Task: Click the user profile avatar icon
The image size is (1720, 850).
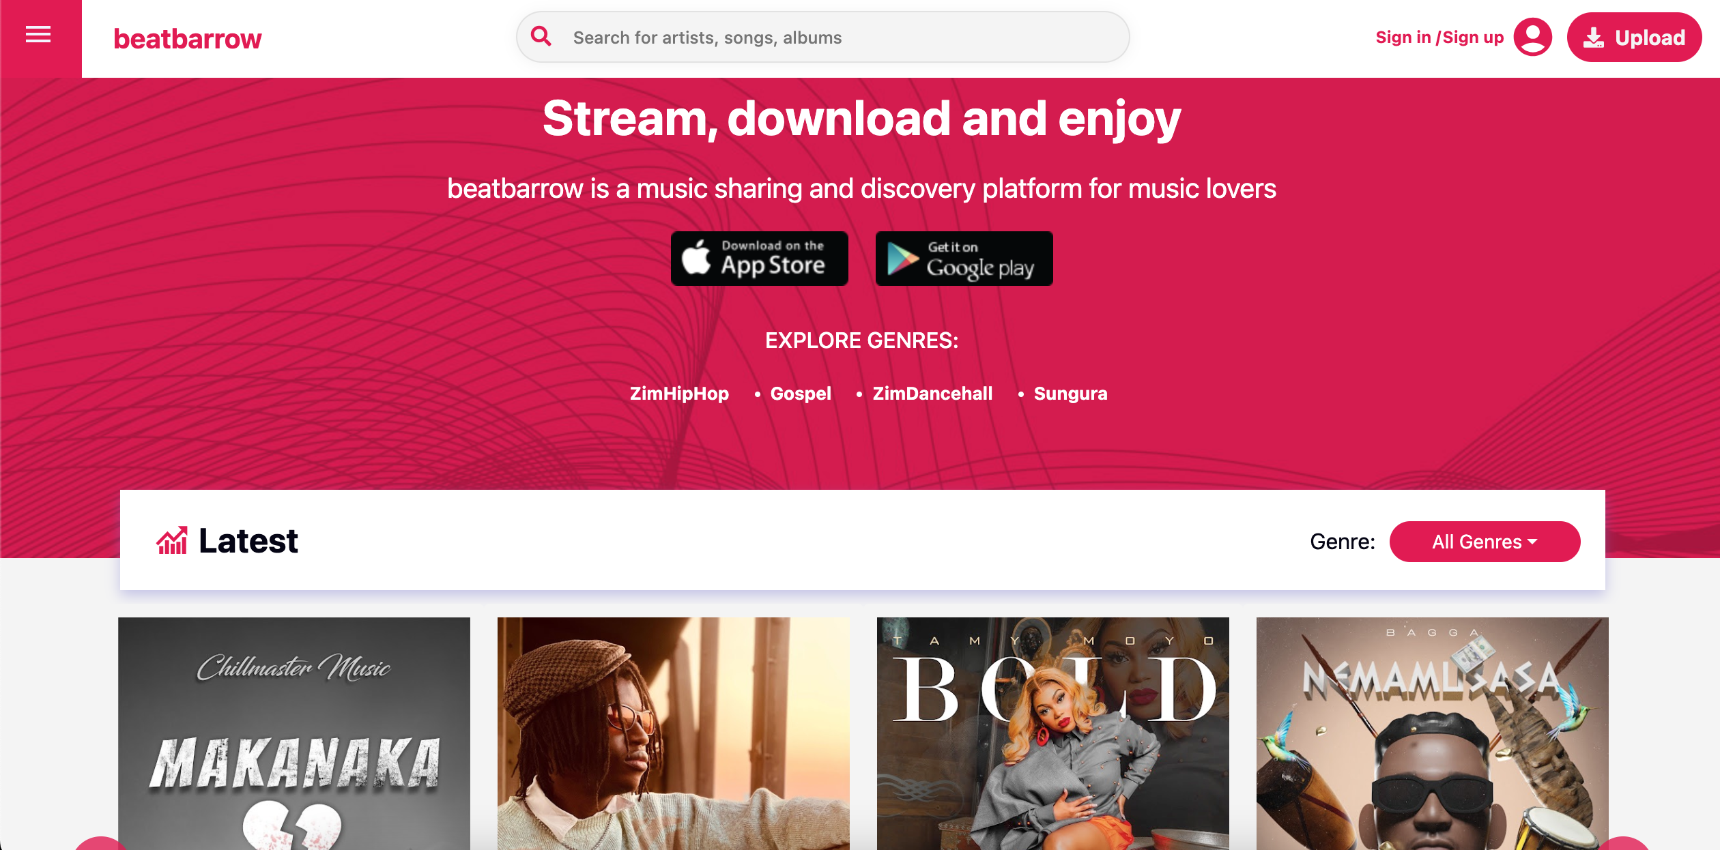Action: point(1532,37)
